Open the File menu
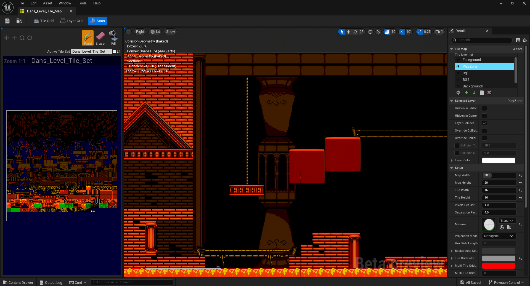530x286 pixels. tap(21, 3)
